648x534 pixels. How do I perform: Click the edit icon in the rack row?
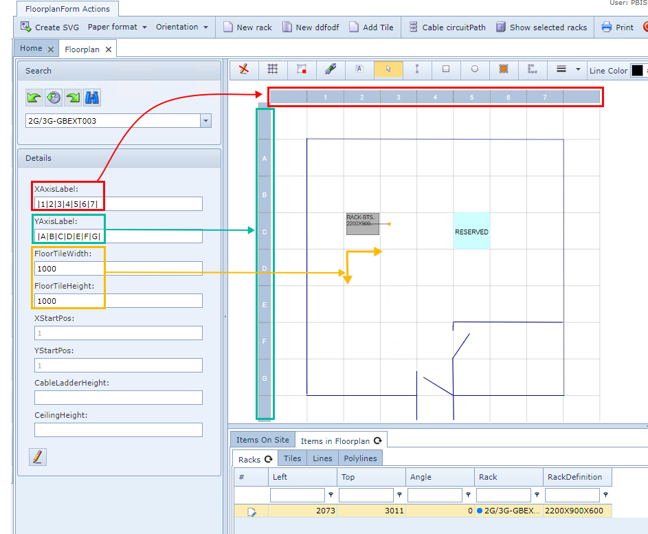[x=252, y=511]
